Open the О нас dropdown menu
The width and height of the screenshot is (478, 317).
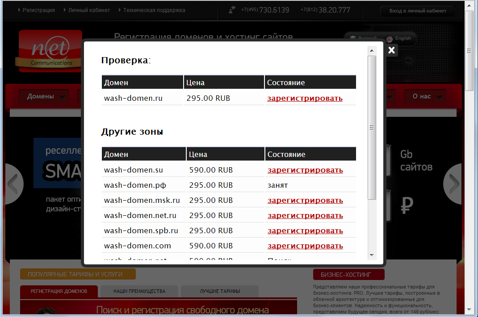(x=424, y=96)
